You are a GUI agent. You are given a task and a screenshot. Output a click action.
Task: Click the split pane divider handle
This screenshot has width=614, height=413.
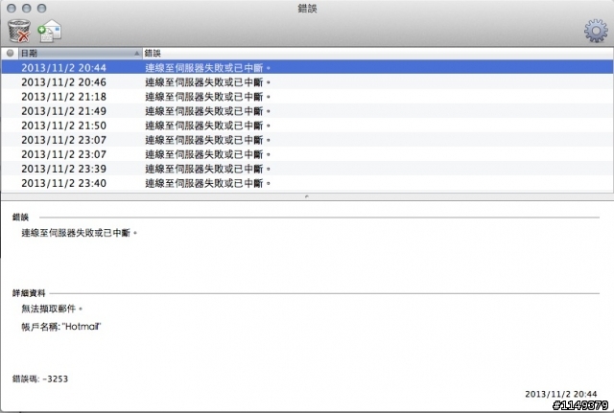tap(307, 196)
